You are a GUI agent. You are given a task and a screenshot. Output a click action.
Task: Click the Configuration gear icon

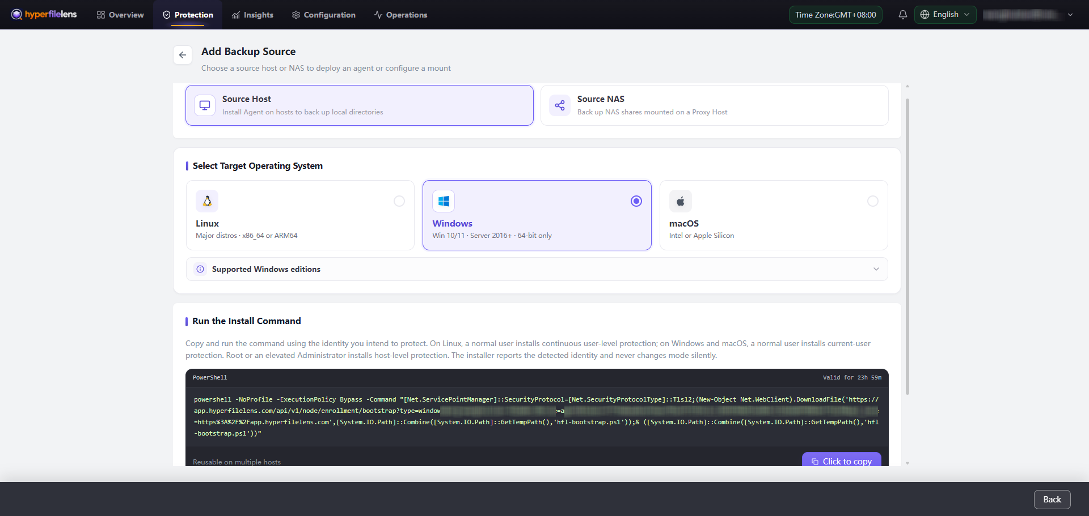click(296, 15)
